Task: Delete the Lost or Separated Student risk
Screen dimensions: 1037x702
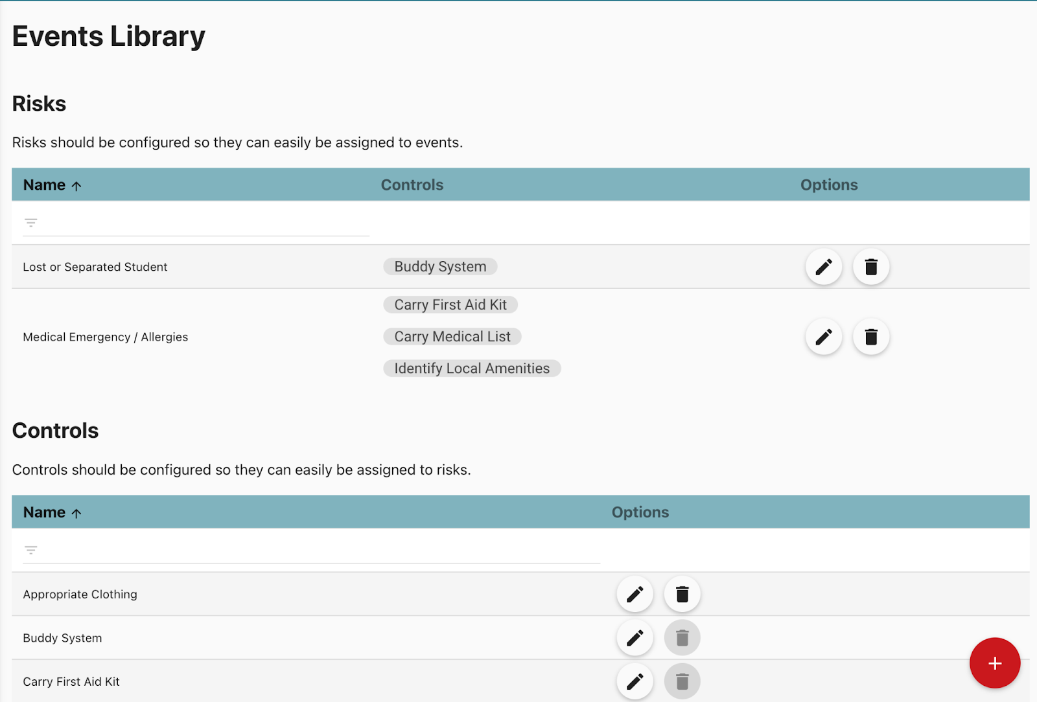Action: coord(871,267)
